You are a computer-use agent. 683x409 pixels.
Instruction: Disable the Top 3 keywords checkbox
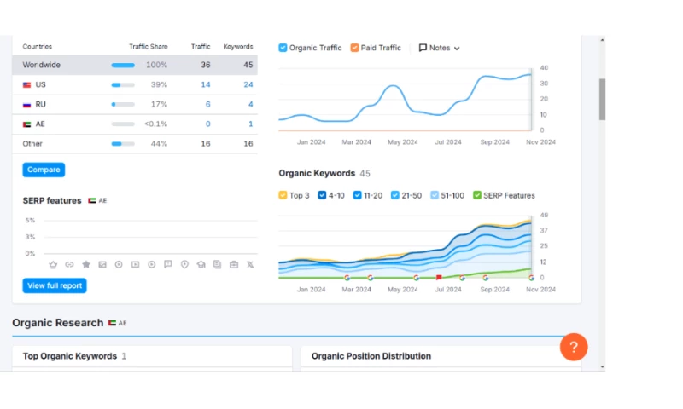[x=283, y=195]
